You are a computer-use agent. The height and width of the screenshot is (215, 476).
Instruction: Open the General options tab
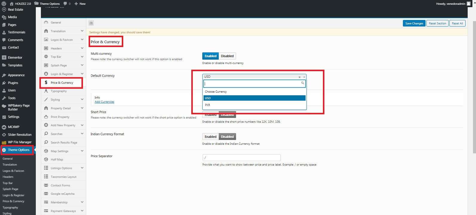63,22
